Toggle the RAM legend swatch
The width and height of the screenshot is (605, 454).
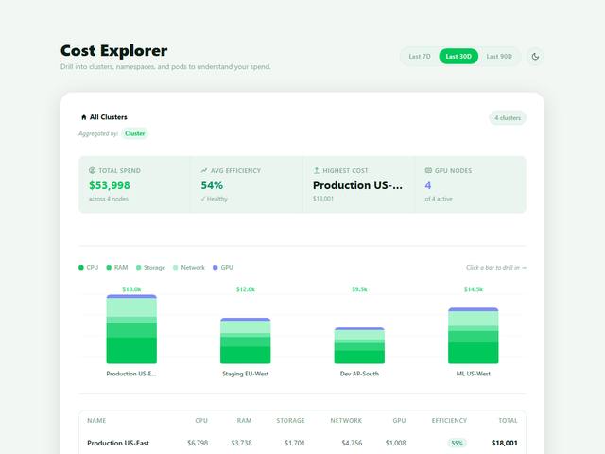pyautogui.click(x=109, y=267)
